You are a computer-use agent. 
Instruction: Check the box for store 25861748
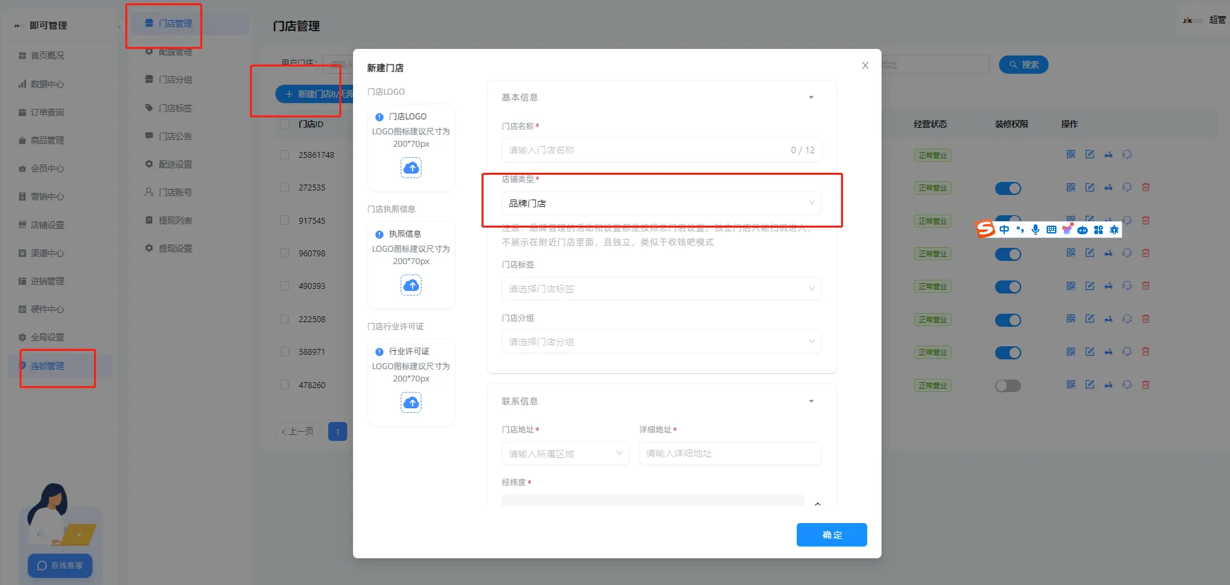point(284,155)
